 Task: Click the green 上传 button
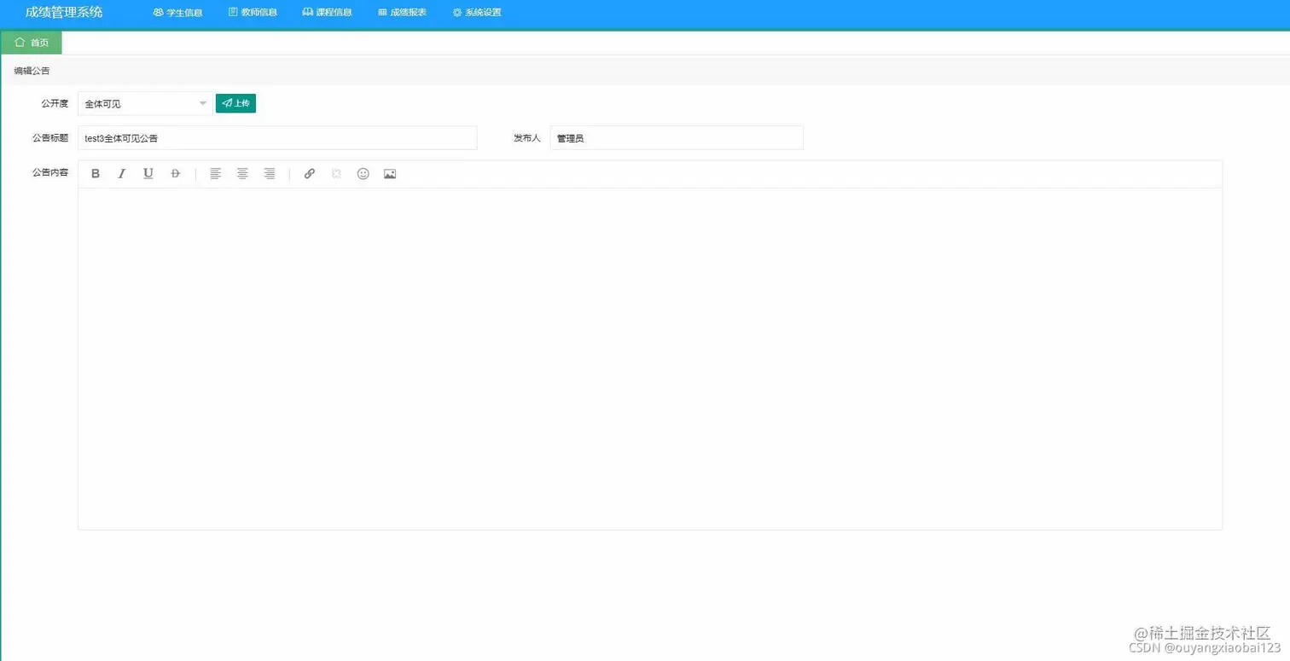(235, 103)
